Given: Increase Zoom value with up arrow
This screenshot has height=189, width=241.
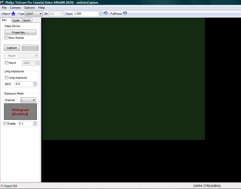Looking at the screenshot, I should pos(101,13).
